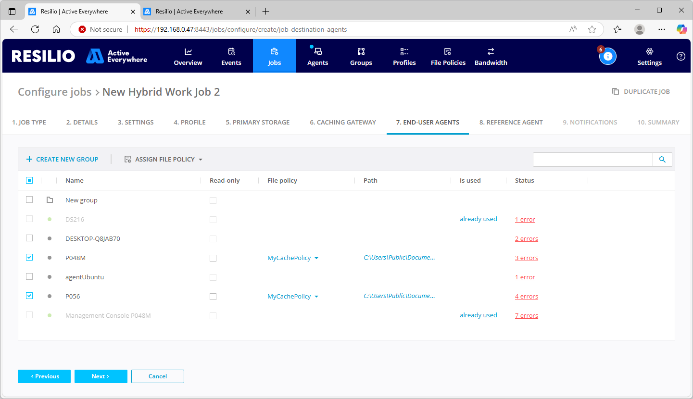Viewport: 693px width, 399px height.
Task: Switch to the Caching Gateway step
Action: (342, 122)
